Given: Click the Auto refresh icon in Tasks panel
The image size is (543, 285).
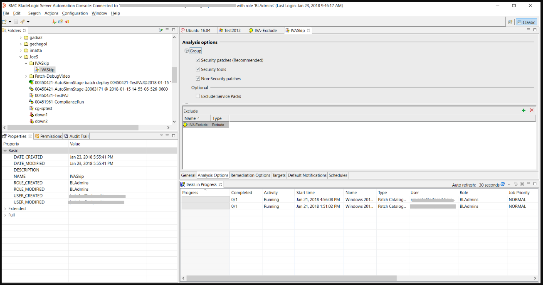Looking at the screenshot, I should [503, 184].
